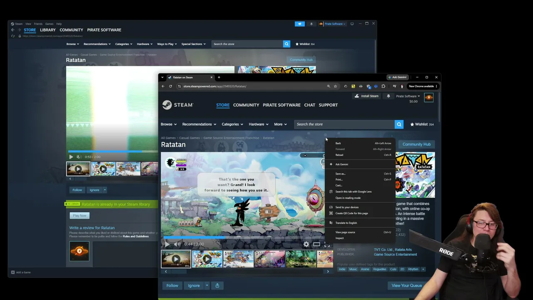Choose Create QR Code for this page
Screen dimensions: 533x300
point(361,213)
